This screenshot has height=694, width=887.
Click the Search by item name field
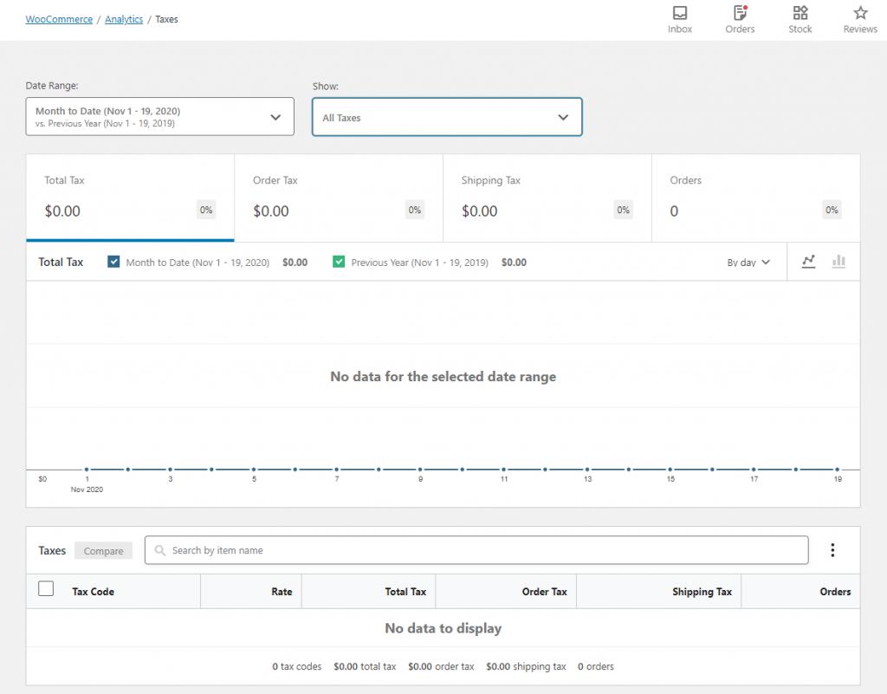pos(485,550)
